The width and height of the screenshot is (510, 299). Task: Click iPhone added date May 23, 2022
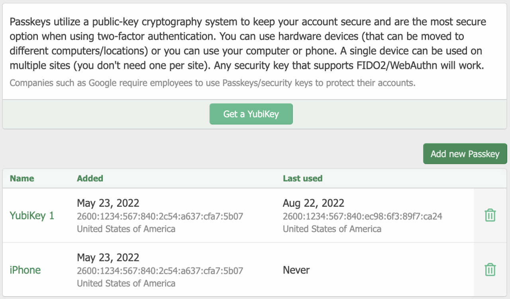[108, 257]
